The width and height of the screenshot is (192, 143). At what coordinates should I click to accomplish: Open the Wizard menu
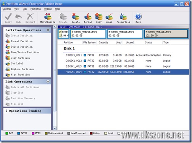(x=48, y=9)
